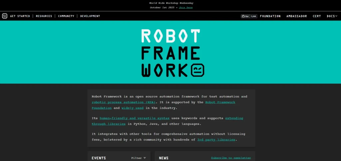Click the large Robot Framework banner logo
Image resolution: width=341 pixels, height=161 pixels.
[x=173, y=53]
